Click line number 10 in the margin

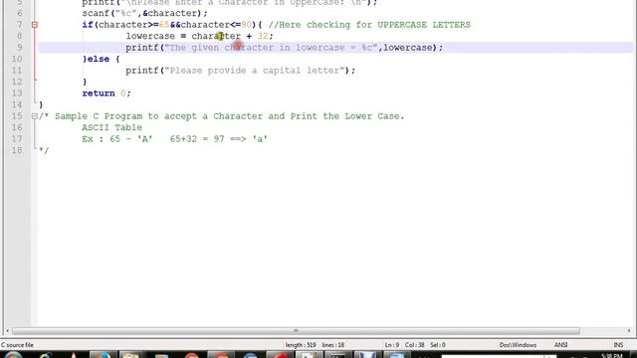point(17,59)
